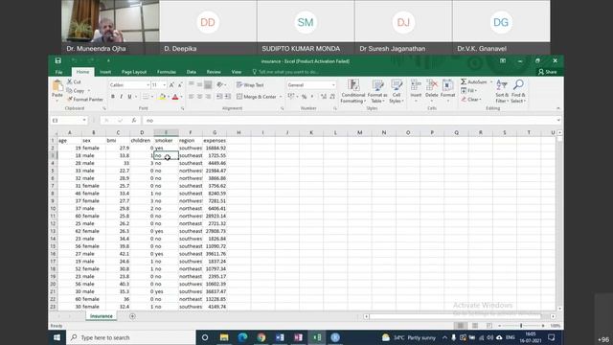613x345 pixels.
Task: Click the Copy command
Action: point(76,91)
